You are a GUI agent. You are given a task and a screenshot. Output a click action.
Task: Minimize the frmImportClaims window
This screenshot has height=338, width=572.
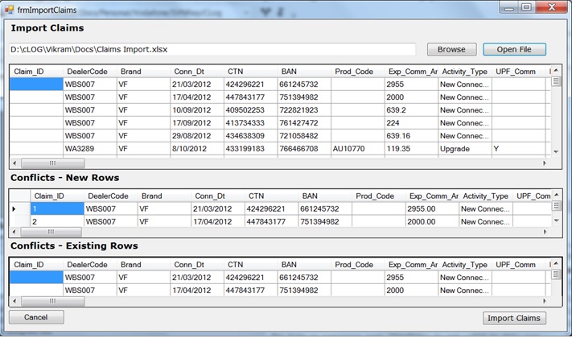pos(509,7)
